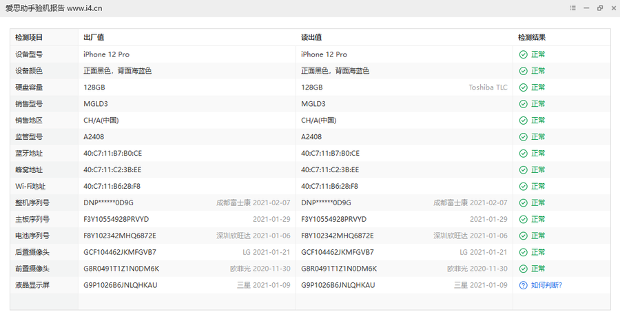Minimize the 爱思助手验机报告 window
This screenshot has width=620, height=312.
pyautogui.click(x=586, y=8)
